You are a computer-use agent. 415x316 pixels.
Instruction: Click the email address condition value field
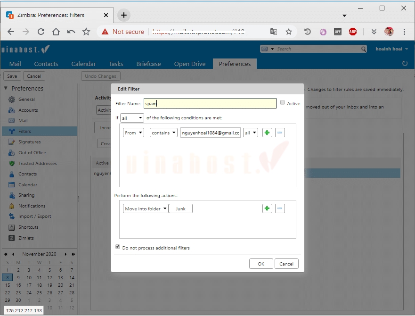[211, 133]
